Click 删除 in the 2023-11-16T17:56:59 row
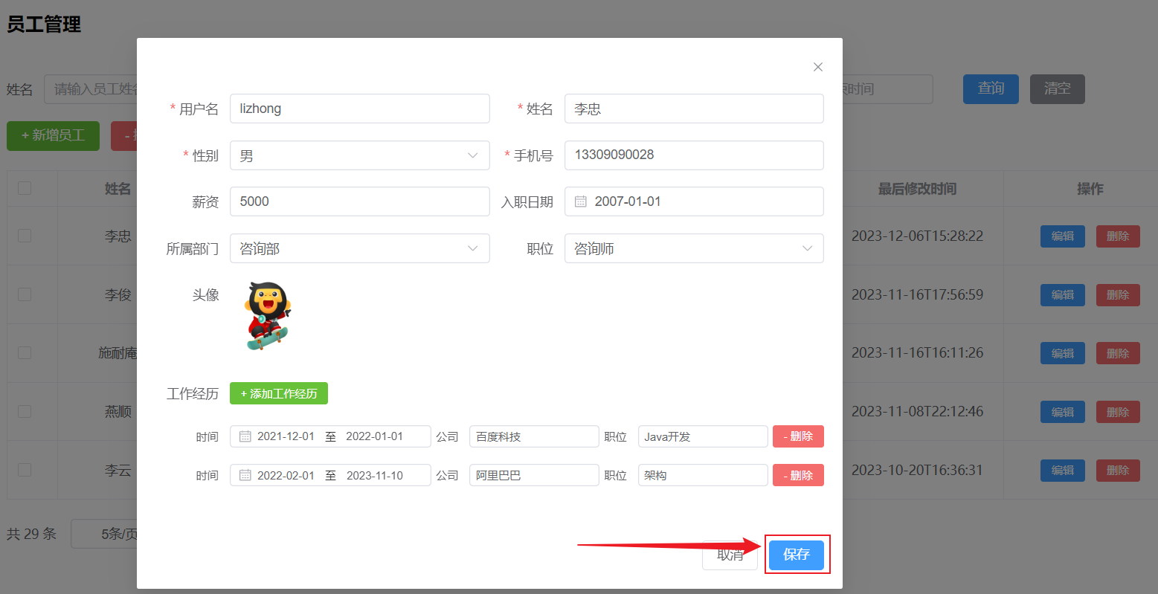 tap(1118, 295)
